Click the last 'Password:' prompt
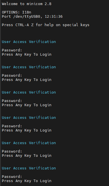 tap(12, 176)
